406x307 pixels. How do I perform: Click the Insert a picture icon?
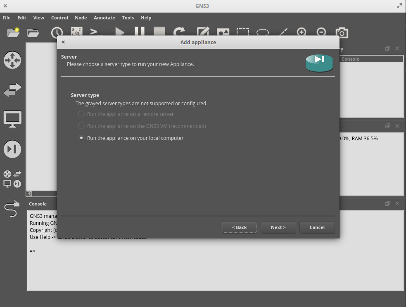223,31
